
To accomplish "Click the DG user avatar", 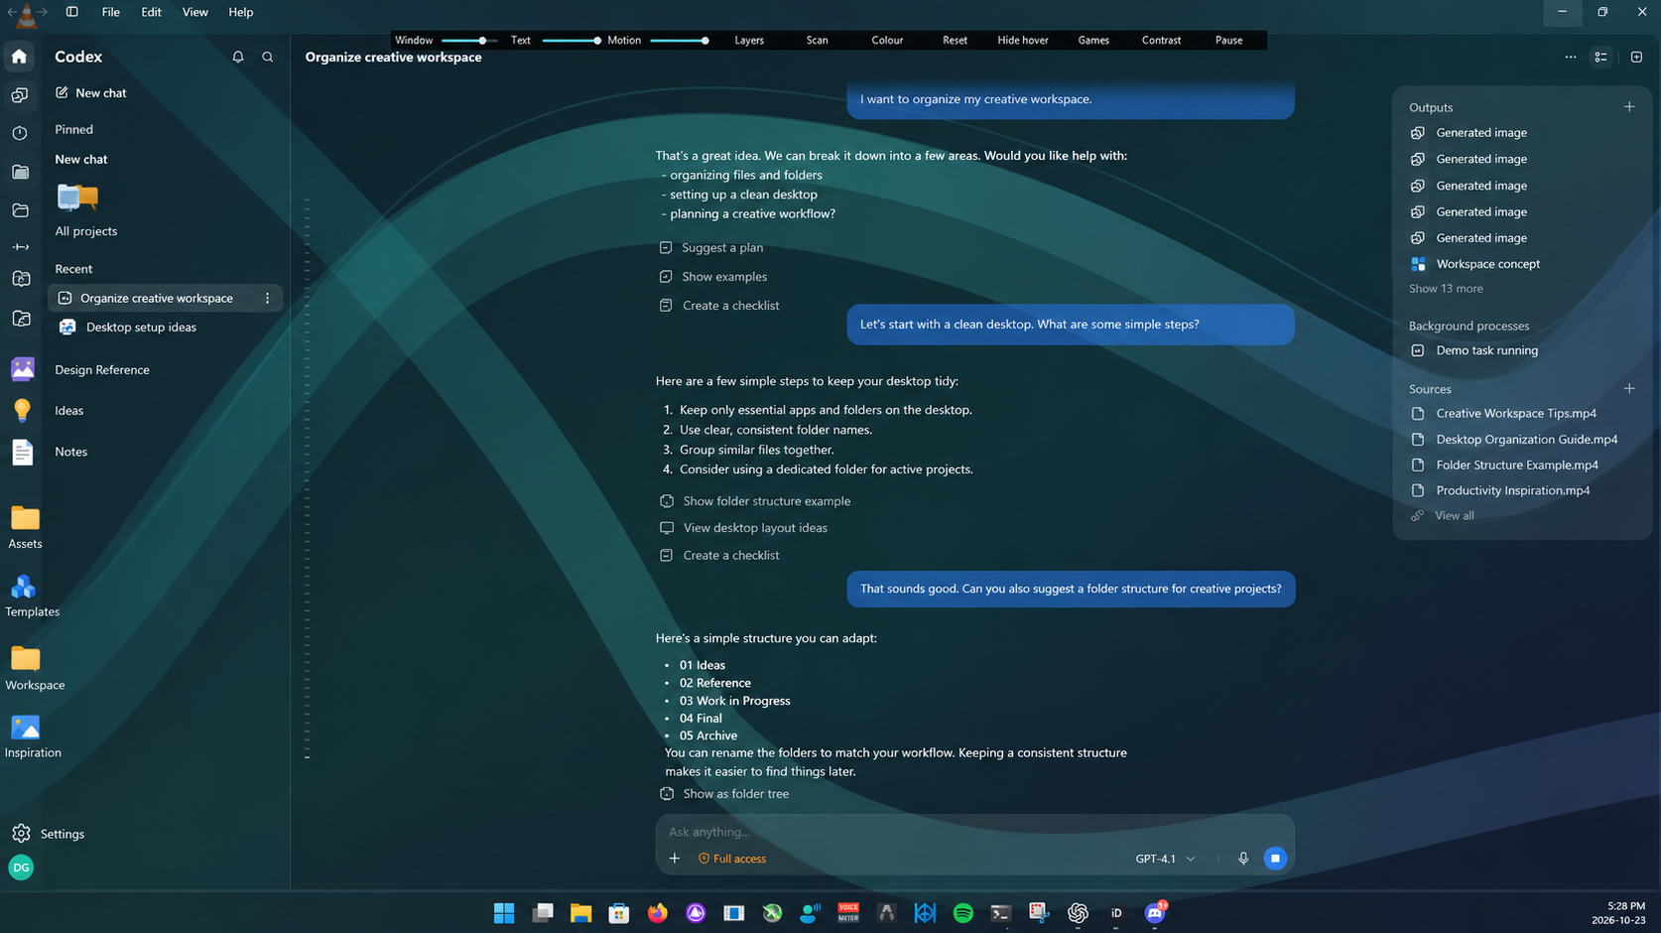I will click(x=21, y=867).
